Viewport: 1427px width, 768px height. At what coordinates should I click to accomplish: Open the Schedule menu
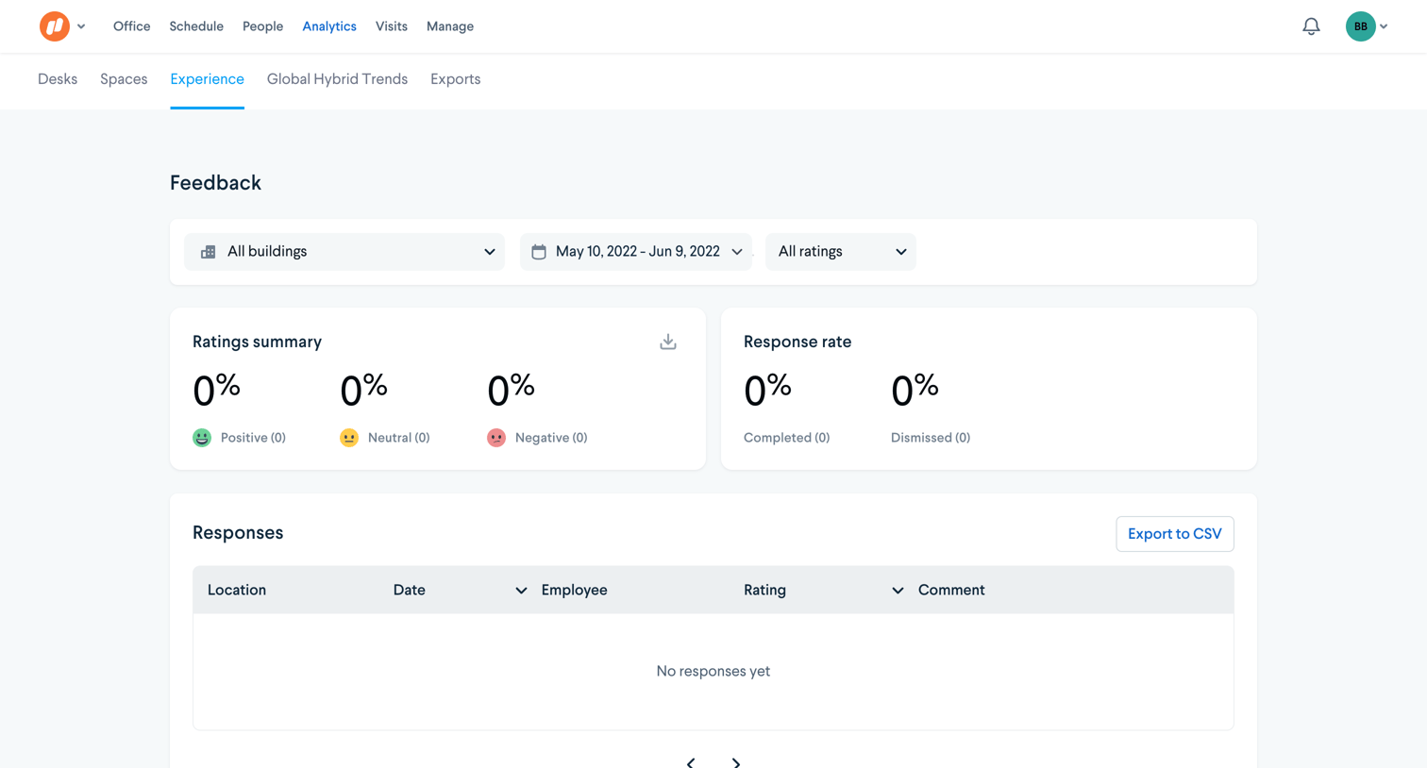click(196, 26)
